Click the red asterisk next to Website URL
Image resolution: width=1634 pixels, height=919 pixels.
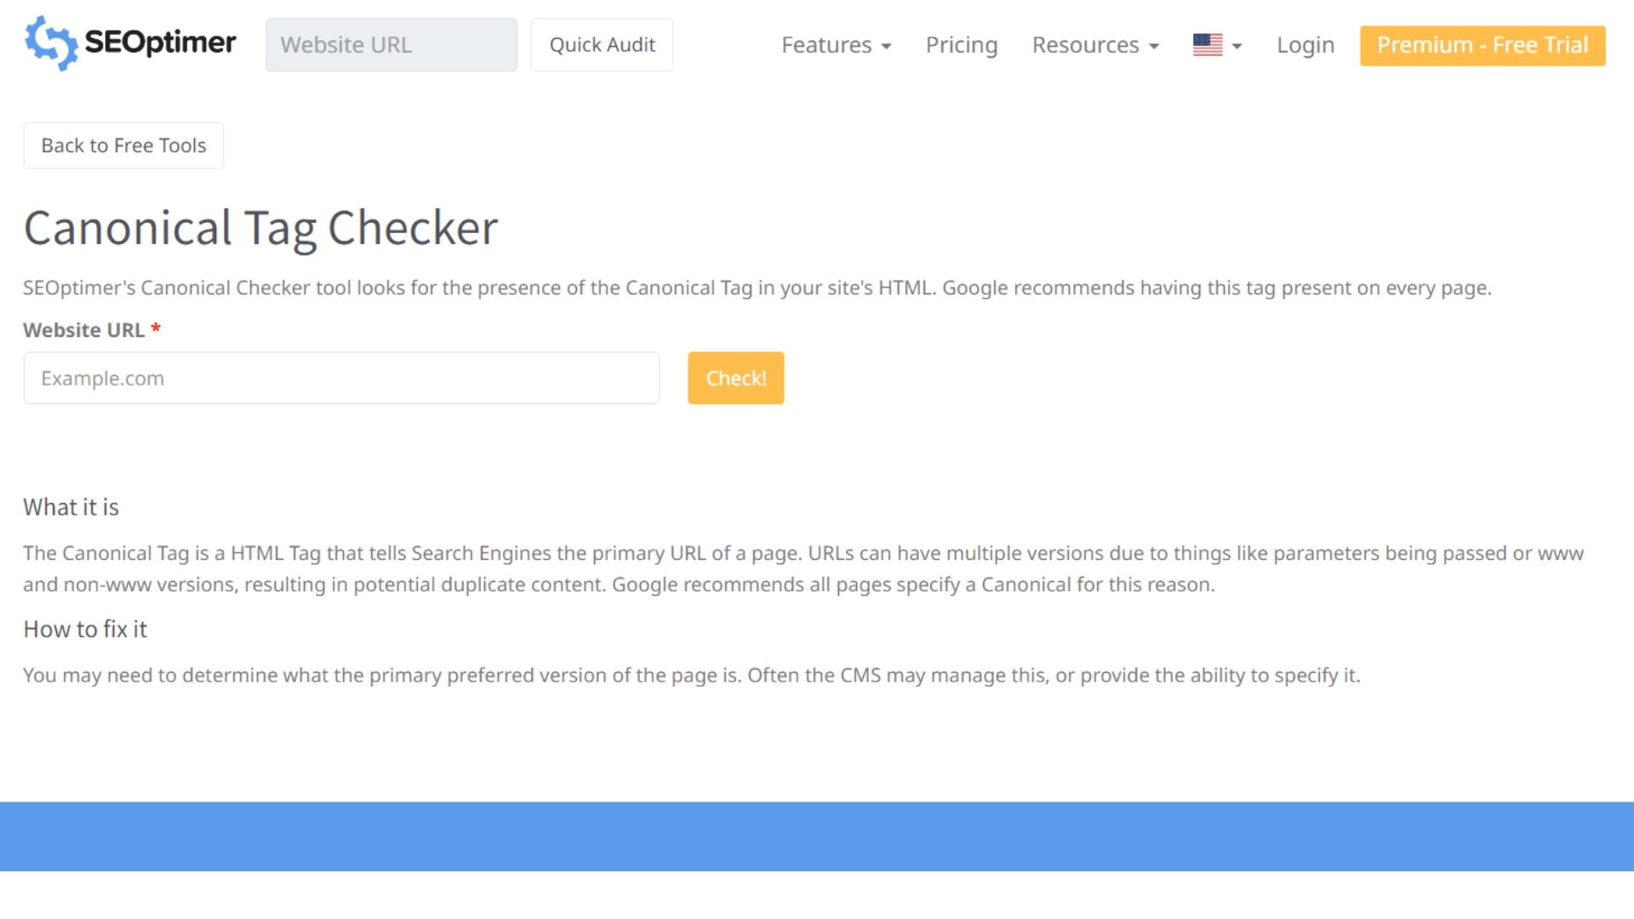156,330
